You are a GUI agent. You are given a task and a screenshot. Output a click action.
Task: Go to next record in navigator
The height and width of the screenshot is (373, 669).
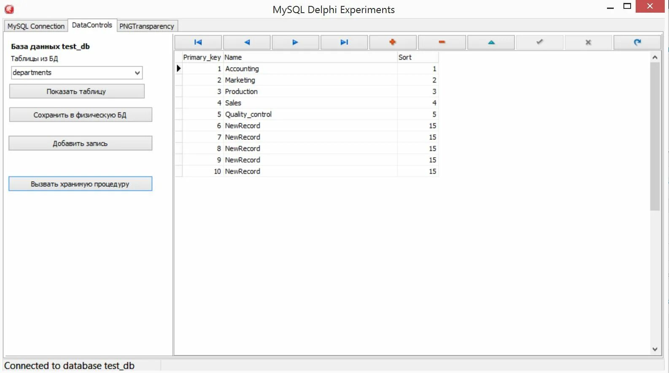(295, 42)
